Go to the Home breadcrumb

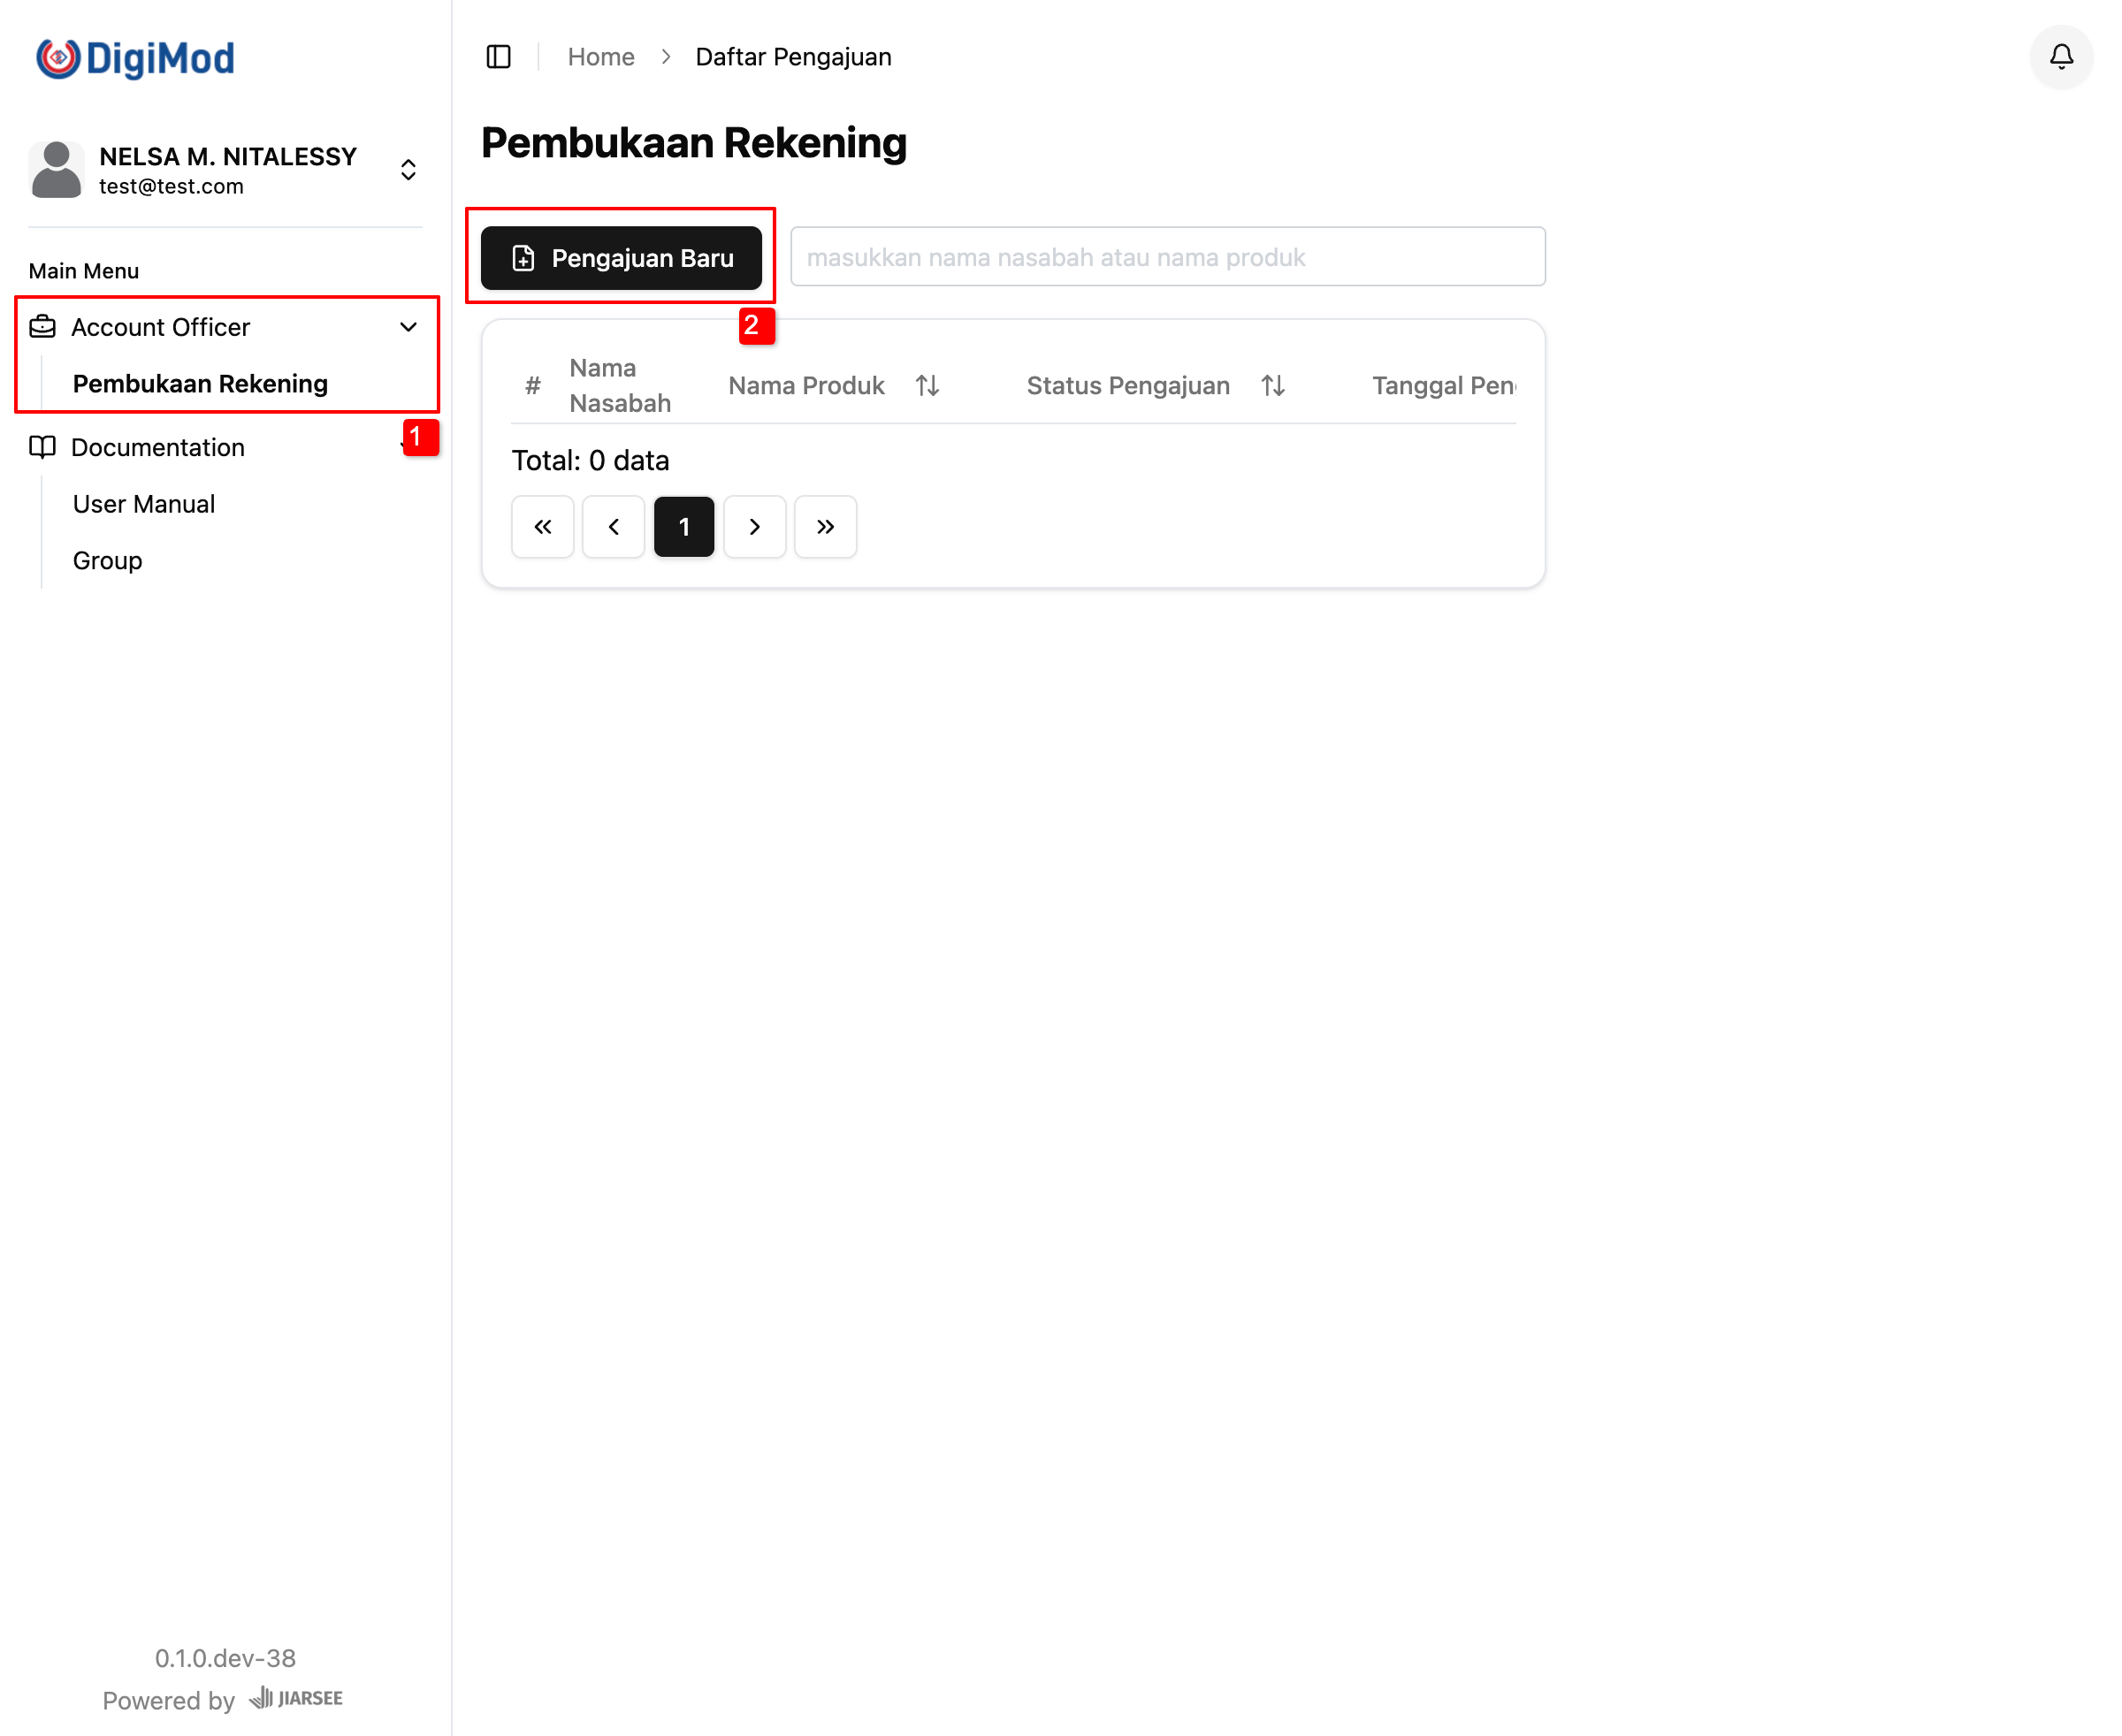600,57
